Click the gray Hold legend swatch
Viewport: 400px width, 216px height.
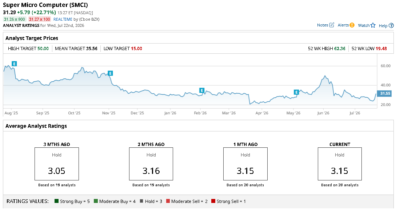(x=141, y=201)
